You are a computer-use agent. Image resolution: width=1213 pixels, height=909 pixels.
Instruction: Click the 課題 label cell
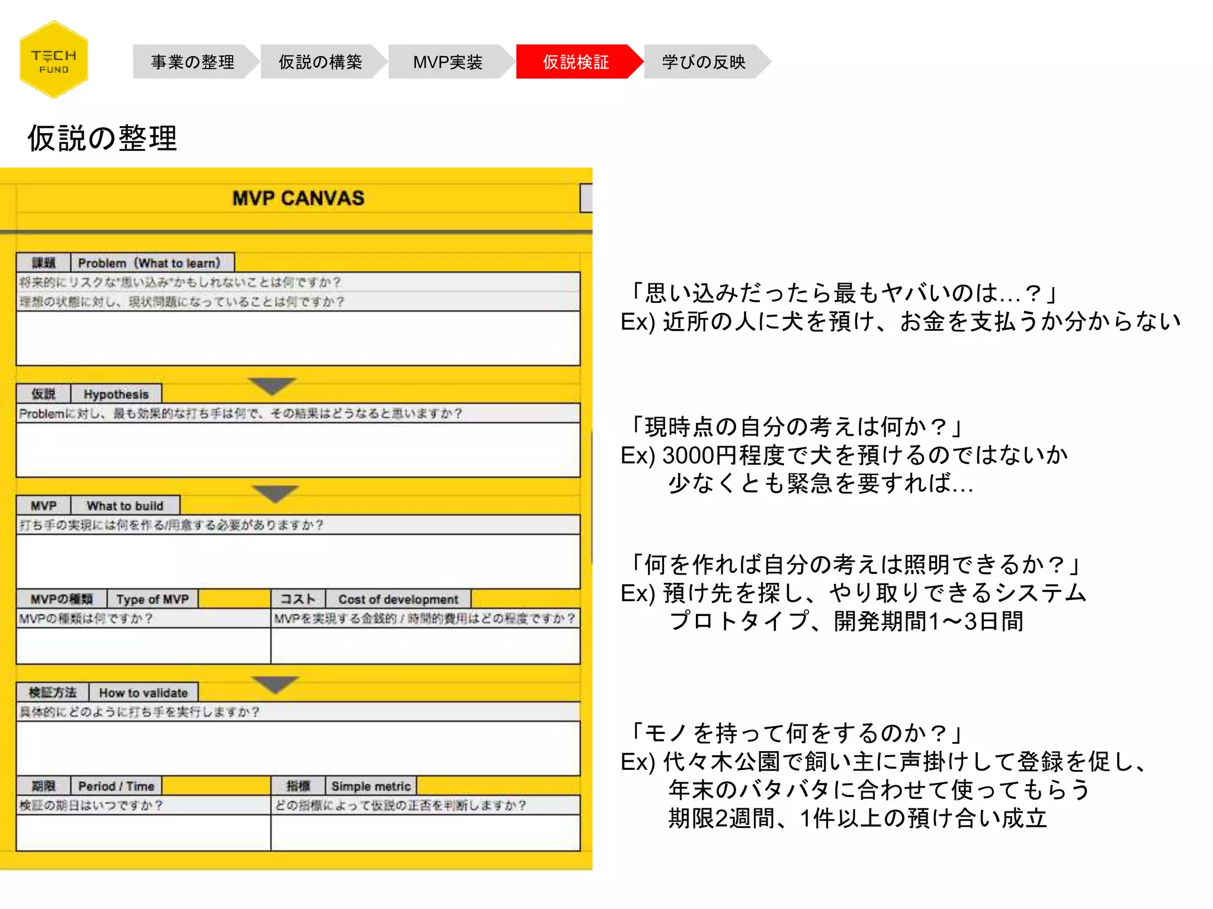(44, 263)
